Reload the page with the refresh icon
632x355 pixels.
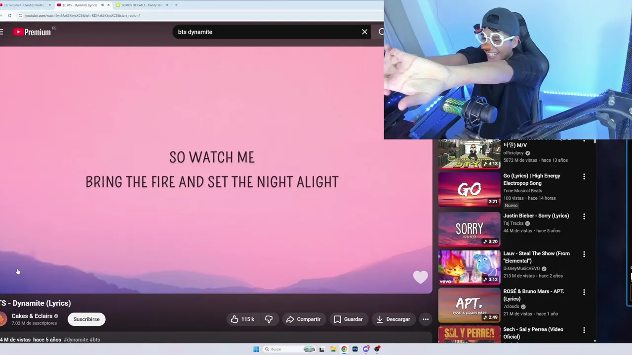(x=9, y=15)
